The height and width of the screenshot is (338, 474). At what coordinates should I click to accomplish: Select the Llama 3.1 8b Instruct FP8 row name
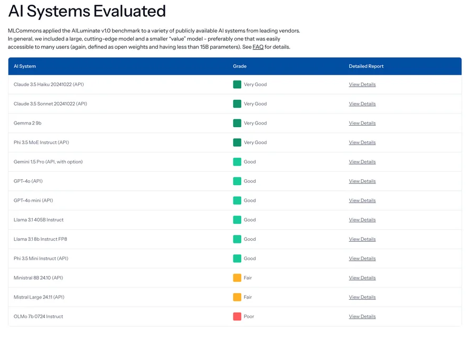41,239
